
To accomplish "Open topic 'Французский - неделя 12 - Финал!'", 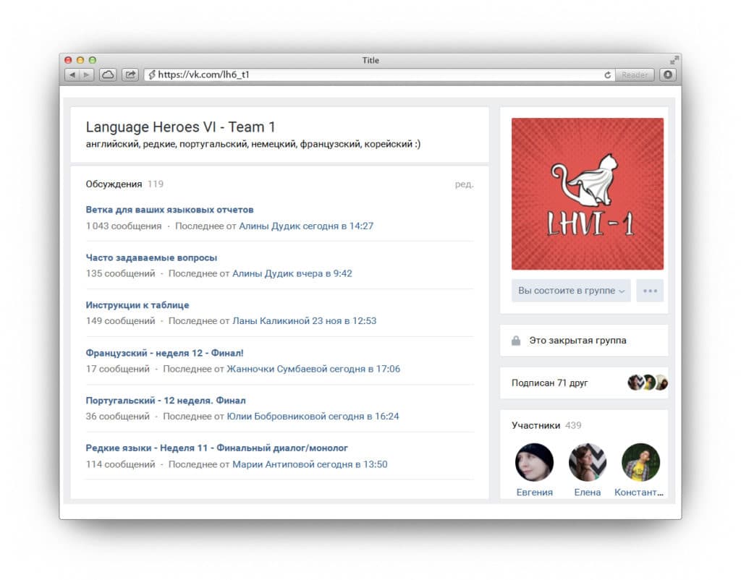I will pos(164,353).
